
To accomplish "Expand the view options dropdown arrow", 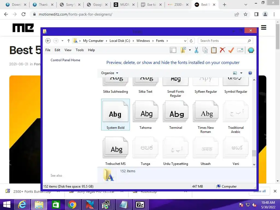I will click(x=241, y=73).
